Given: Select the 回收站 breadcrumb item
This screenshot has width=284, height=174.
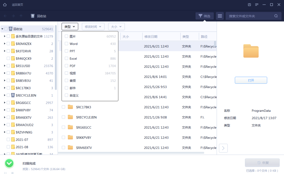Looking at the screenshot, I should (x=39, y=16).
